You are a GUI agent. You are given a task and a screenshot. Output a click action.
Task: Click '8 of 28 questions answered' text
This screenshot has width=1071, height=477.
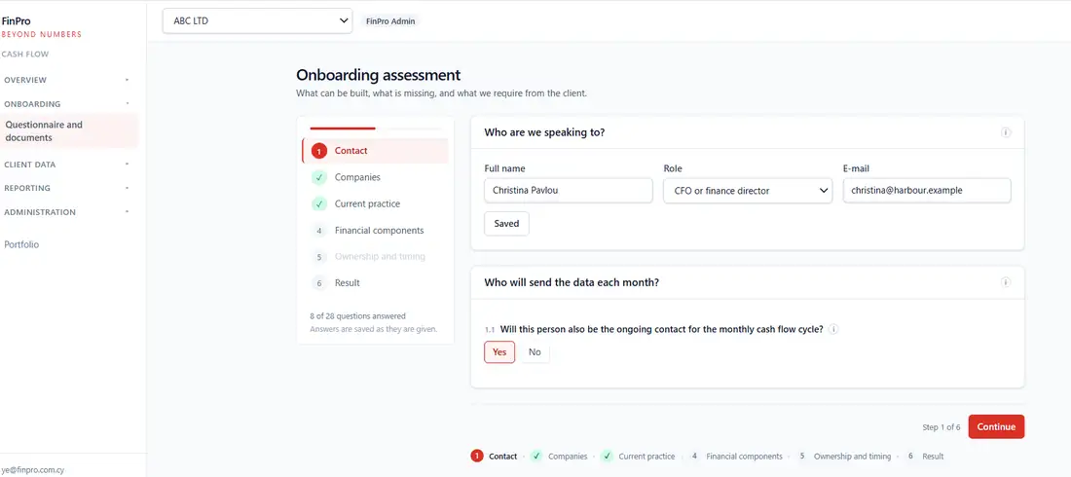[x=357, y=316]
